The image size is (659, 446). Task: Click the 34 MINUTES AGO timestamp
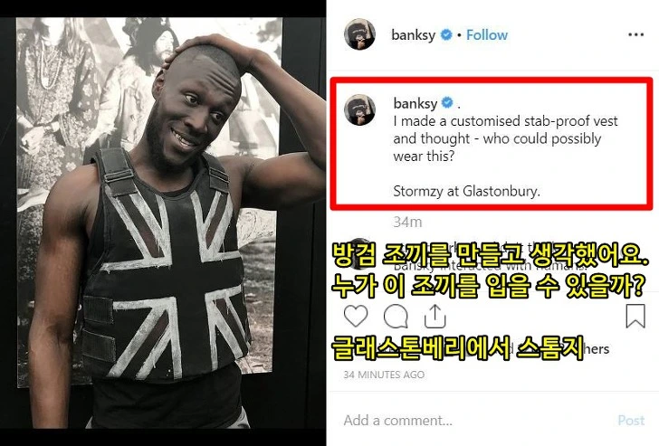384,375
